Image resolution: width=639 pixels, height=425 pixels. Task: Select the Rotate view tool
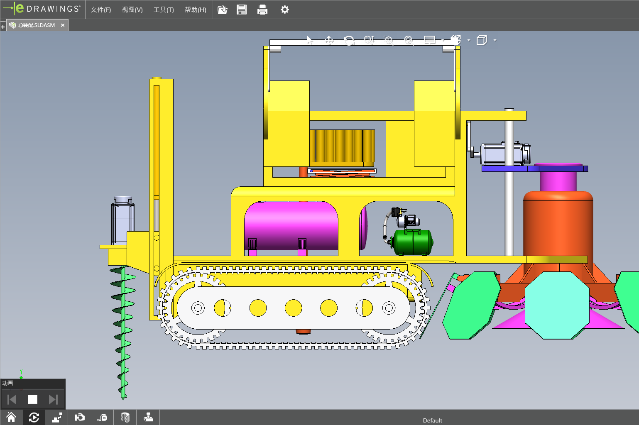tap(349, 40)
